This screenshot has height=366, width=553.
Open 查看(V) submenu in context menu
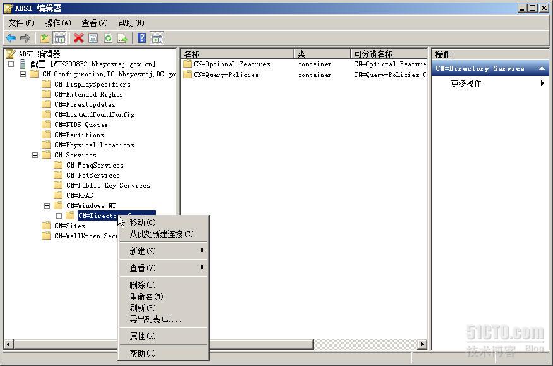point(164,268)
